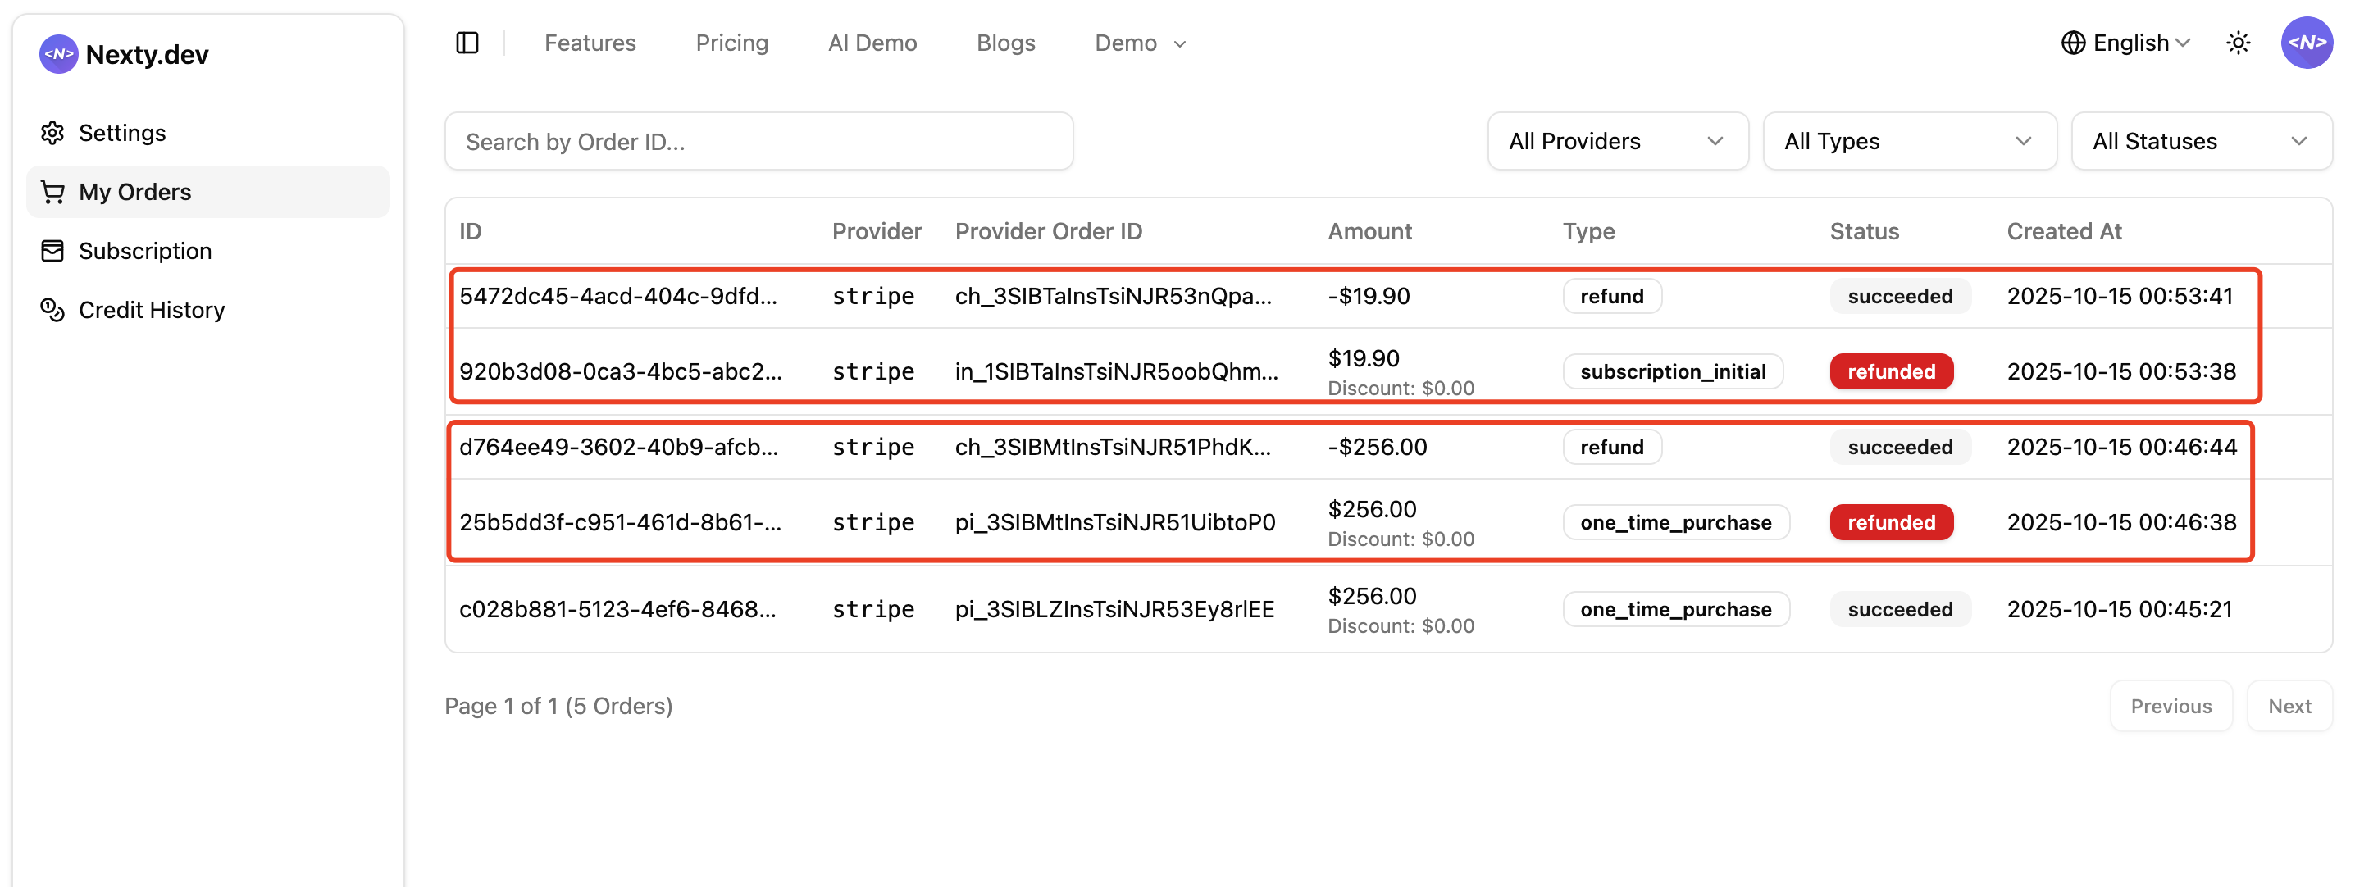Toggle light/dark theme sun icon
This screenshot has height=887, width=2355.
[x=2238, y=43]
